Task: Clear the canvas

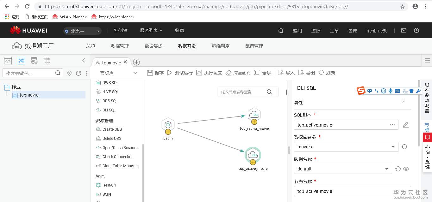Action: point(238,73)
